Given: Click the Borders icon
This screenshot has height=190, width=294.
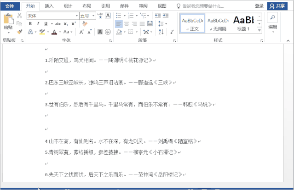Looking at the screenshot, I should [x=131, y=32].
